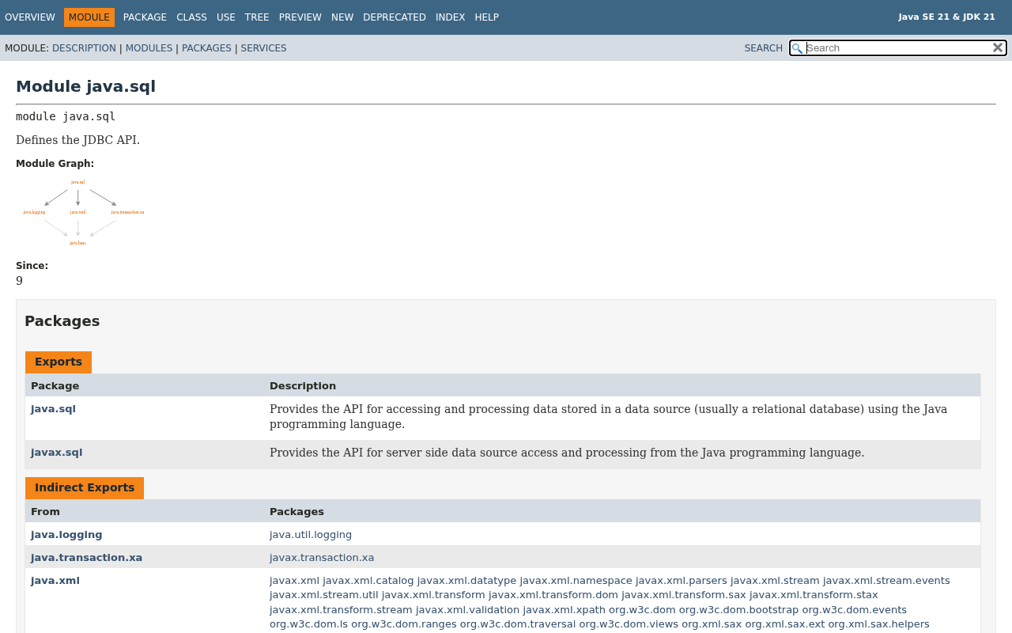Open the javax.xml.transform.stream package link

(341, 610)
